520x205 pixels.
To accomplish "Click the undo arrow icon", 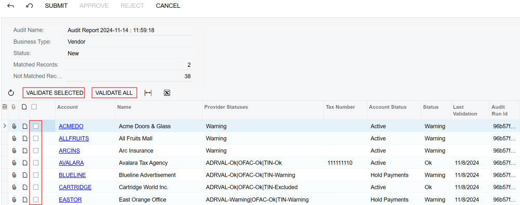I will [x=30, y=6].
